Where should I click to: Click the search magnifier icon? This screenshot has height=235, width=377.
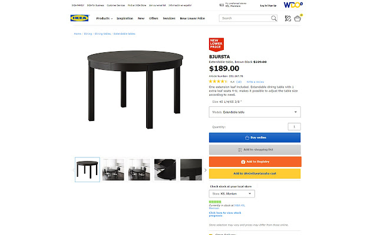tap(273, 18)
